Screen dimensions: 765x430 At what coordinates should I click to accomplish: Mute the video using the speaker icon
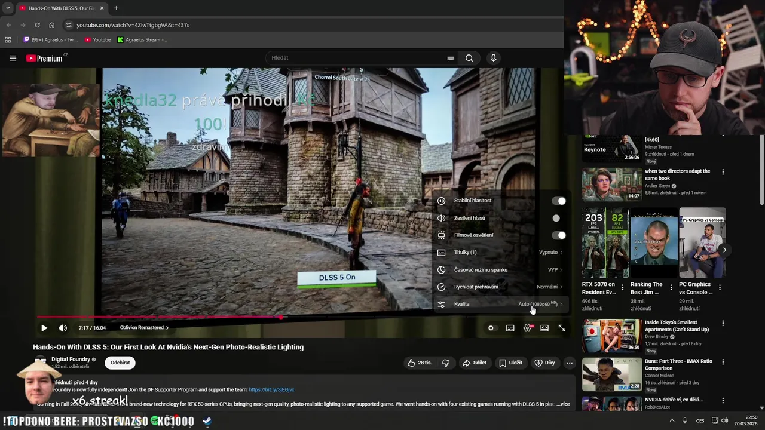63,328
